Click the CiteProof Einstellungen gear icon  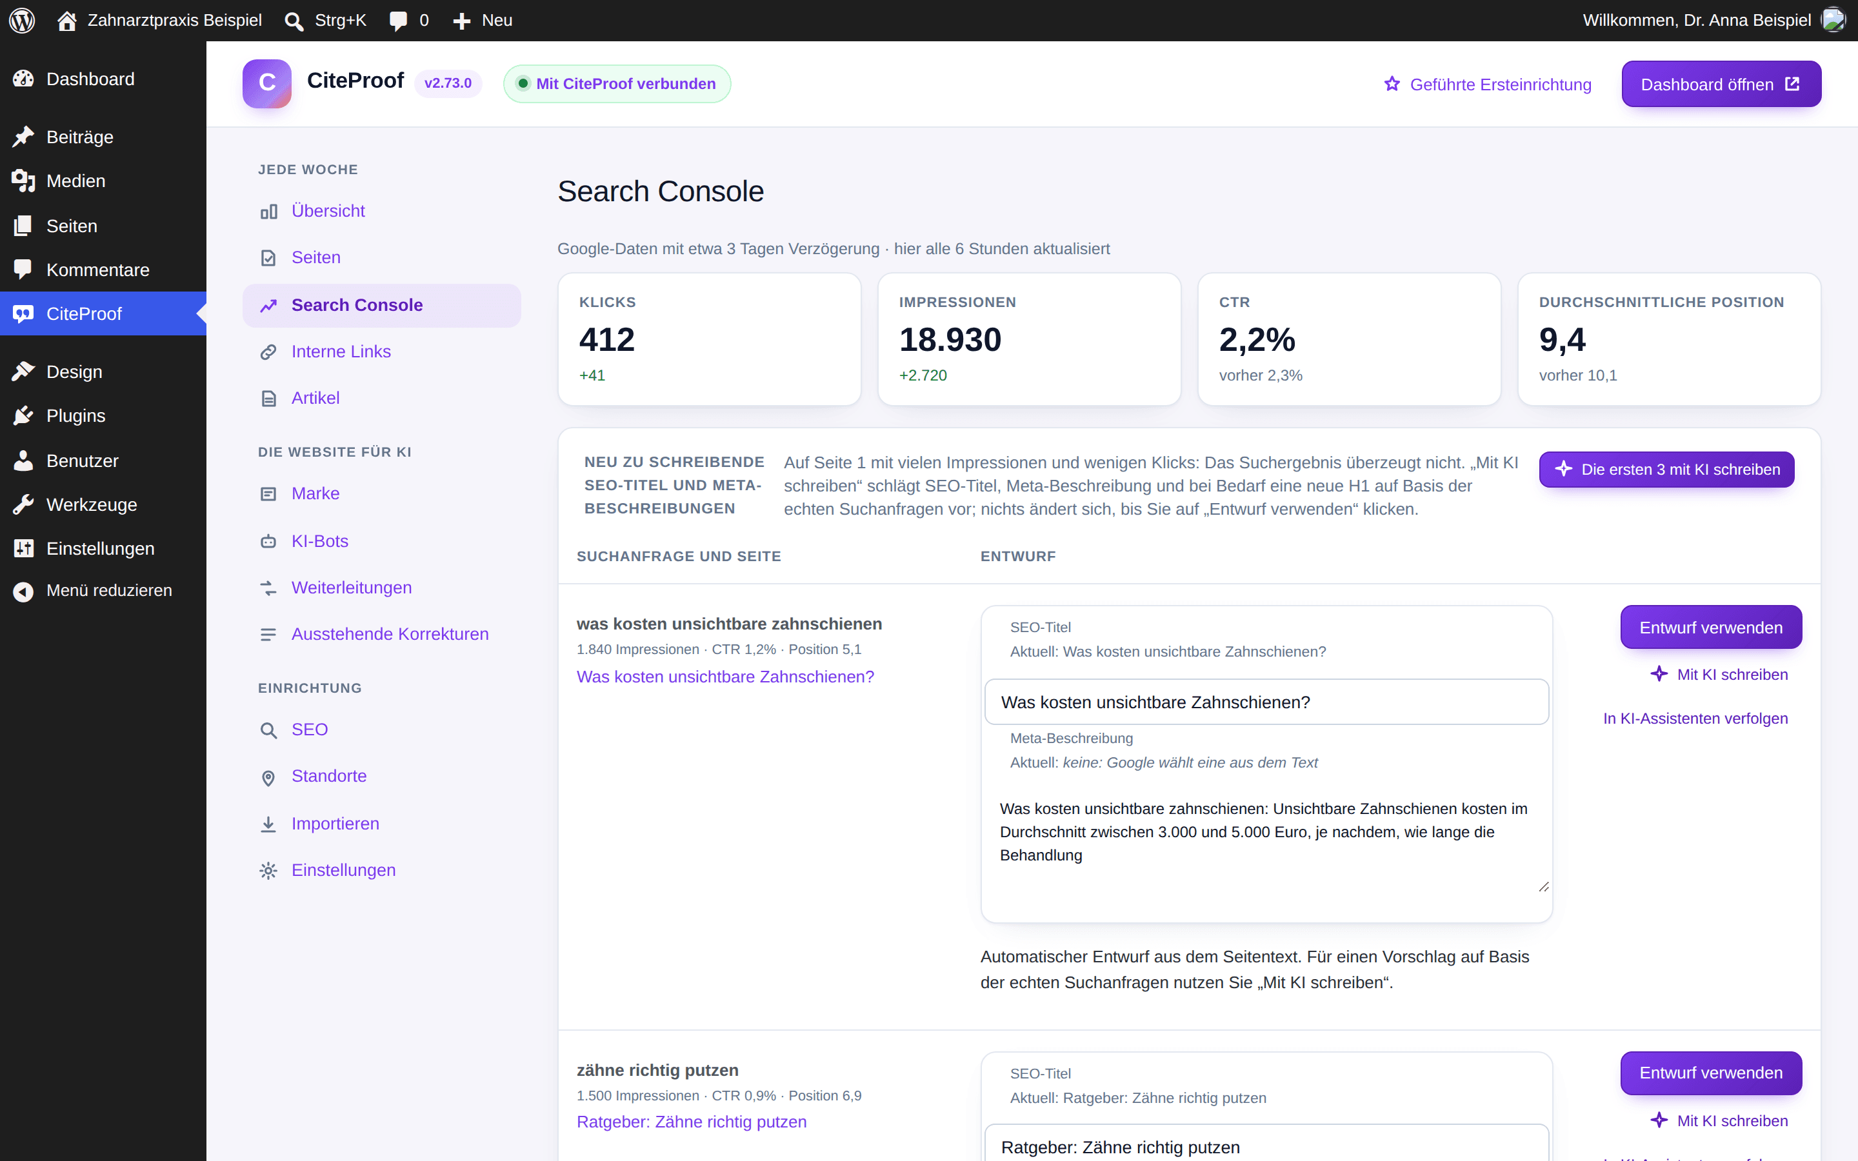(268, 871)
